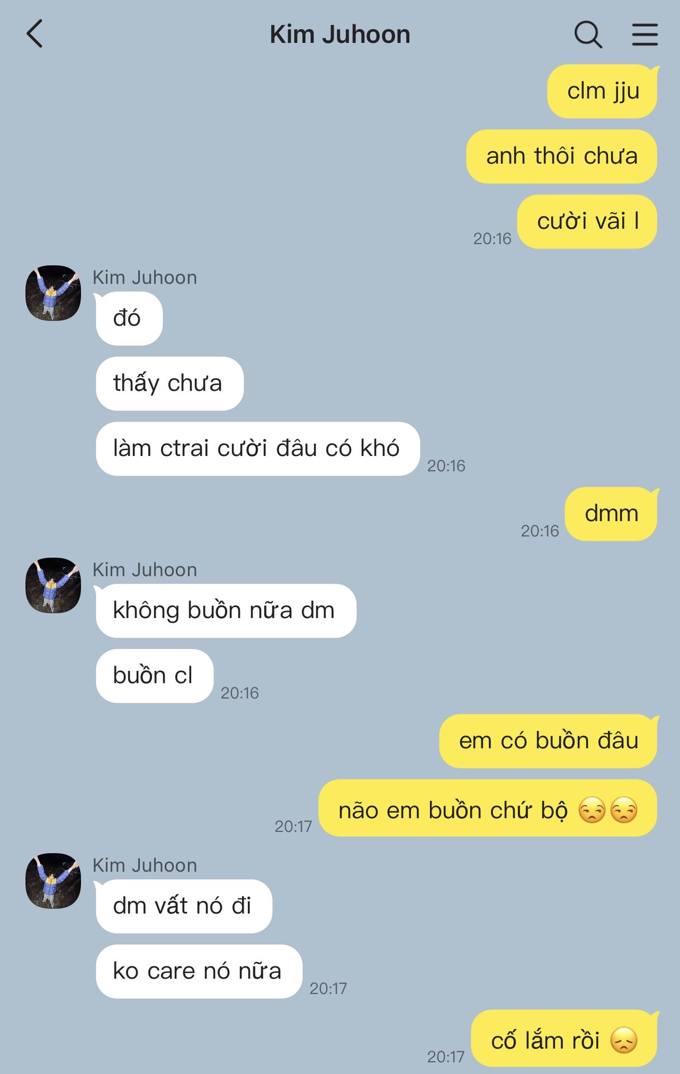Tap the "em có buồn đâu" bubble
680x1074 pixels.
click(549, 741)
